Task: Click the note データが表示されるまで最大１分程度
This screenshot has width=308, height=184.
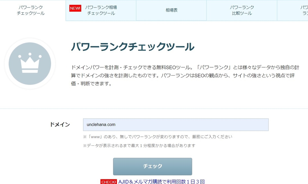Action: click(x=139, y=145)
